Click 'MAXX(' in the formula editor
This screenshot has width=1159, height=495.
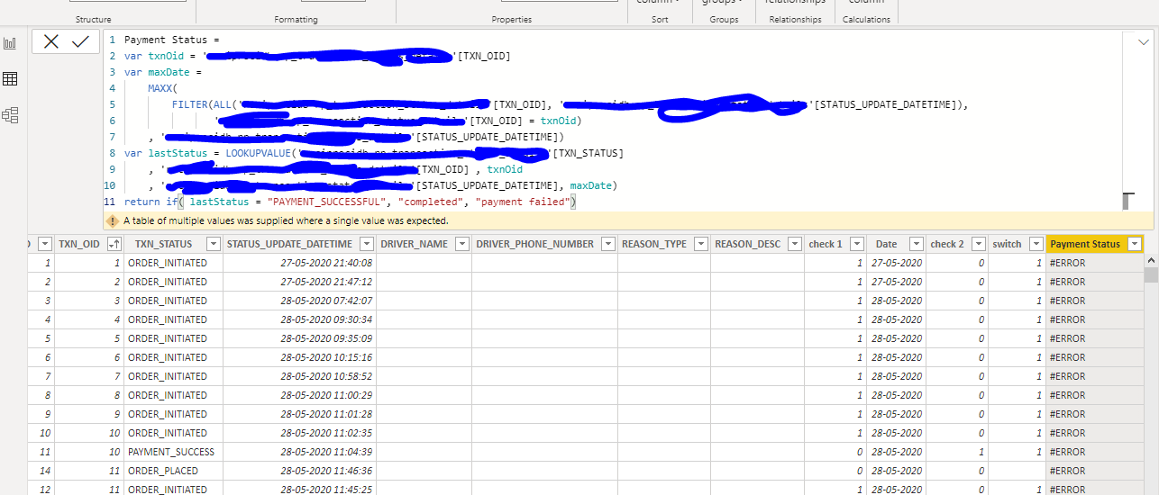point(162,88)
